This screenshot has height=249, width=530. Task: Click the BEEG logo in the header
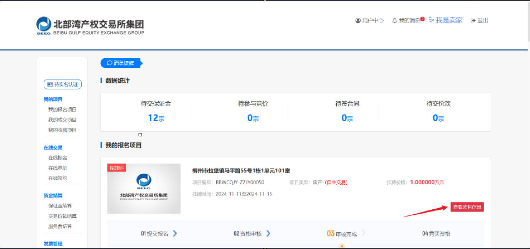90,26
